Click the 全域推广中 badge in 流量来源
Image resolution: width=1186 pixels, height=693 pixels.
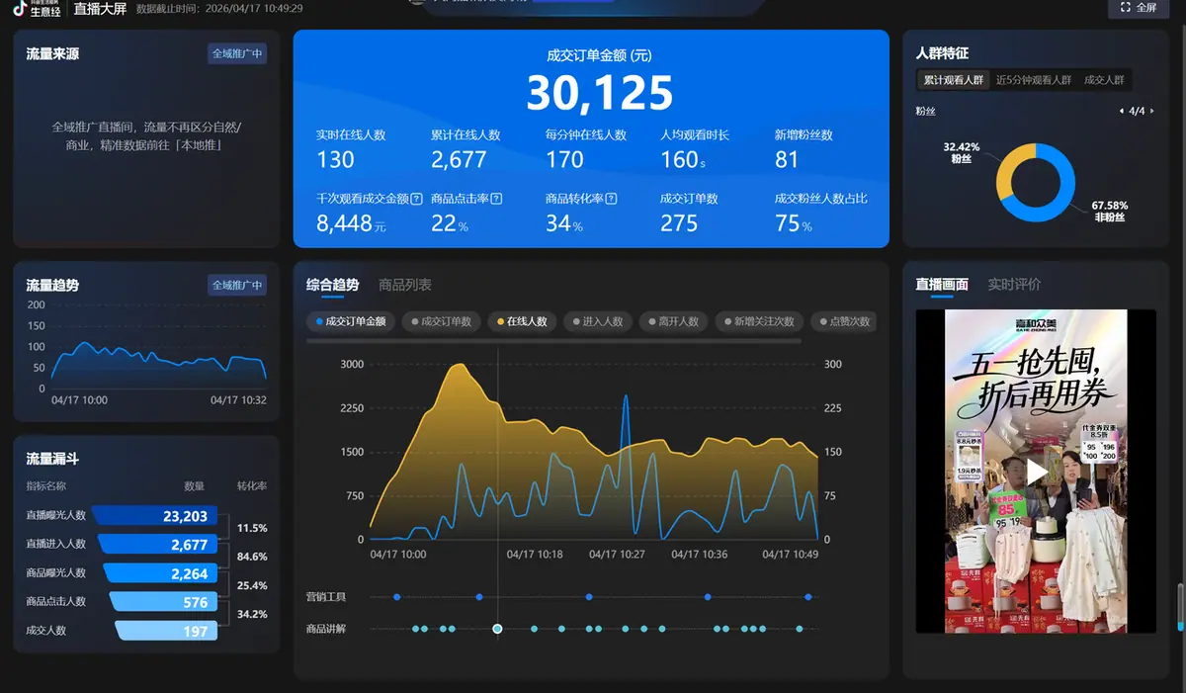pyautogui.click(x=237, y=54)
